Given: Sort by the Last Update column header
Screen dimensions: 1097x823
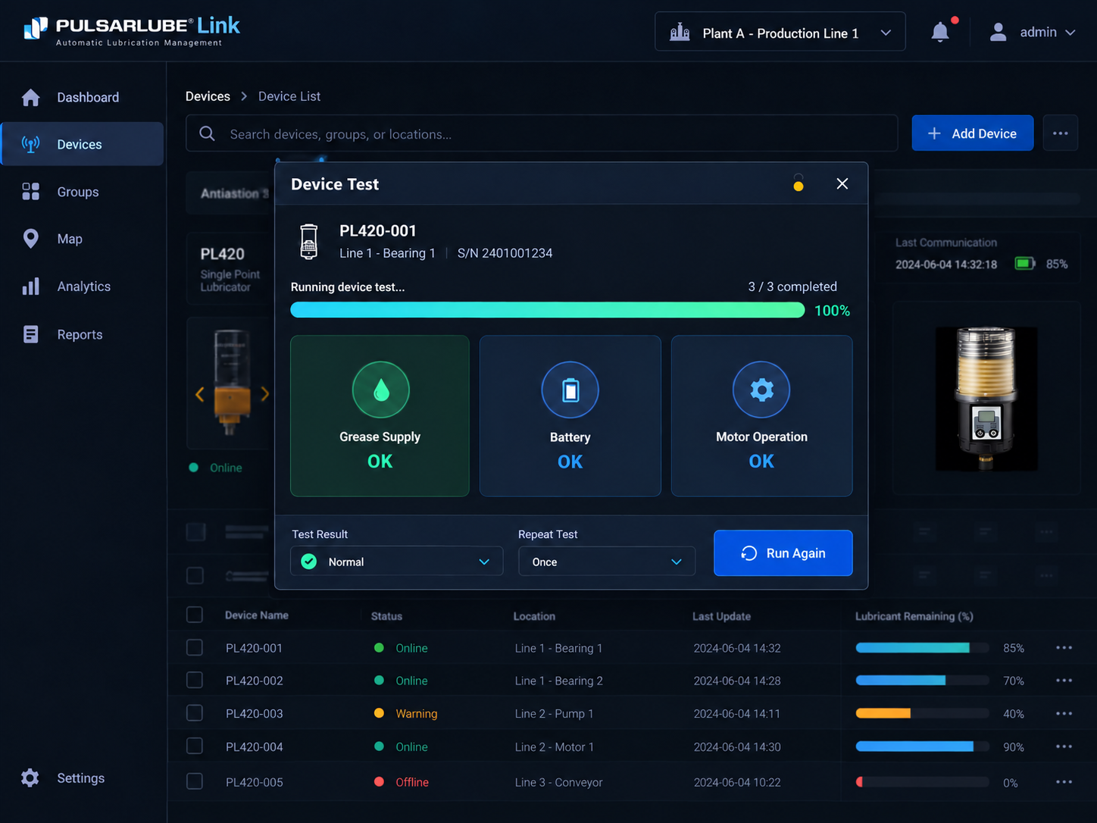Looking at the screenshot, I should tap(721, 616).
